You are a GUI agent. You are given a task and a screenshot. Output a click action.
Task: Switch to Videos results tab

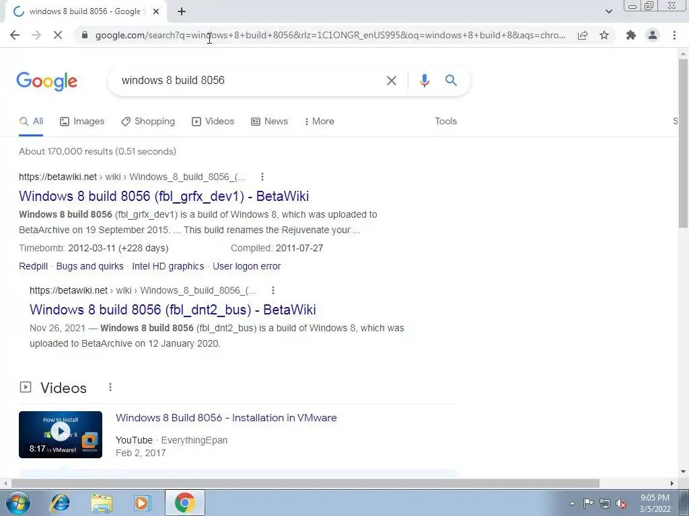[x=213, y=122]
